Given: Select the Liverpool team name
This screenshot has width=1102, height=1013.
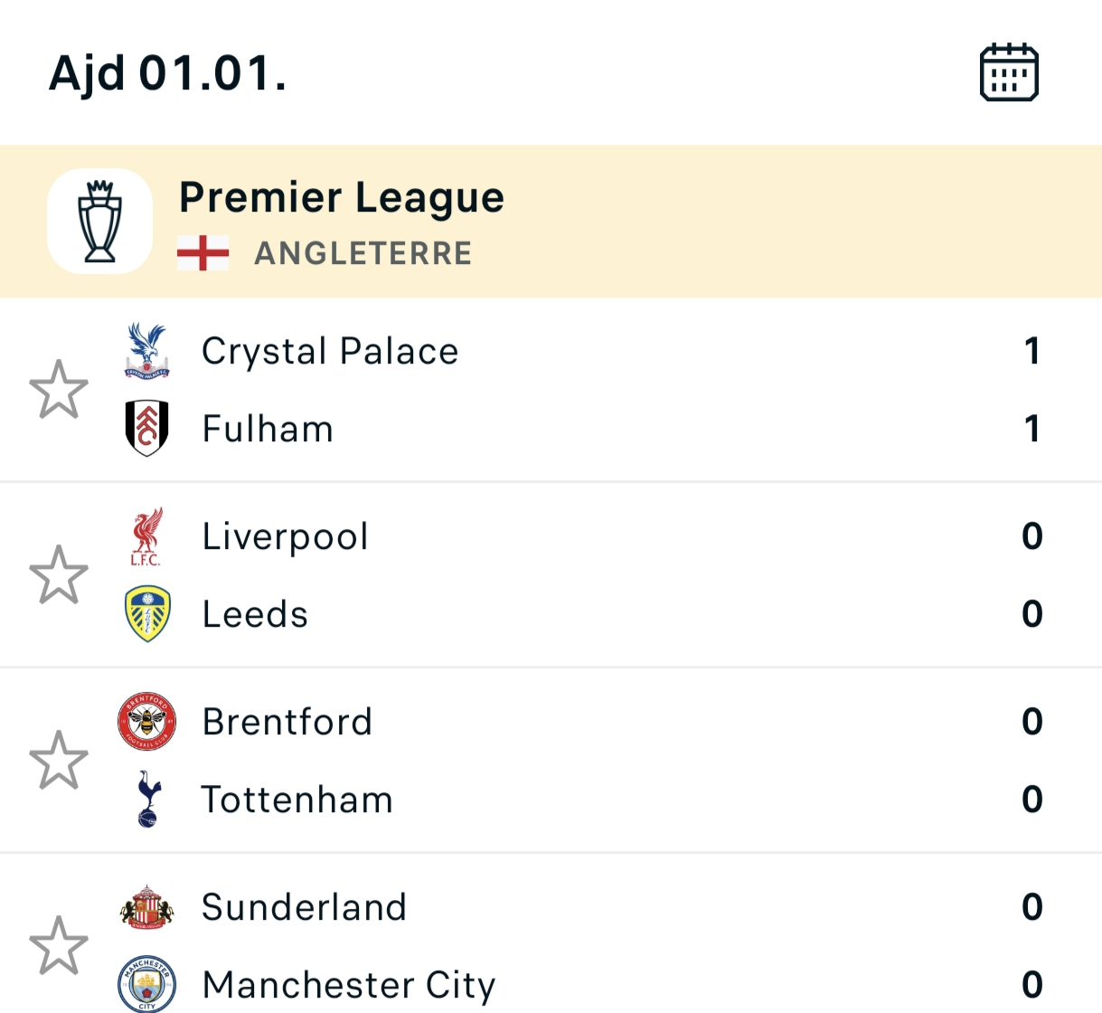Looking at the screenshot, I should 285,536.
